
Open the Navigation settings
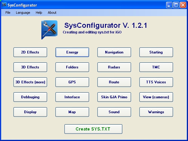(x=114, y=52)
